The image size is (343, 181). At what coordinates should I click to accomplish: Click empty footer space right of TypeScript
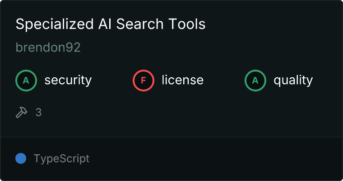tap(217, 159)
